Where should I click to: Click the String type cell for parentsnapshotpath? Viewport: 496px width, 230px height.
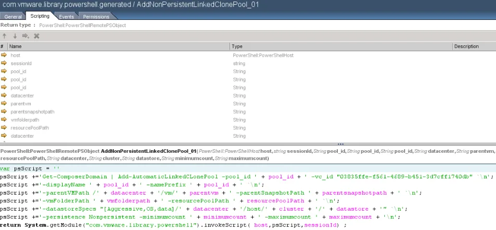point(239,112)
